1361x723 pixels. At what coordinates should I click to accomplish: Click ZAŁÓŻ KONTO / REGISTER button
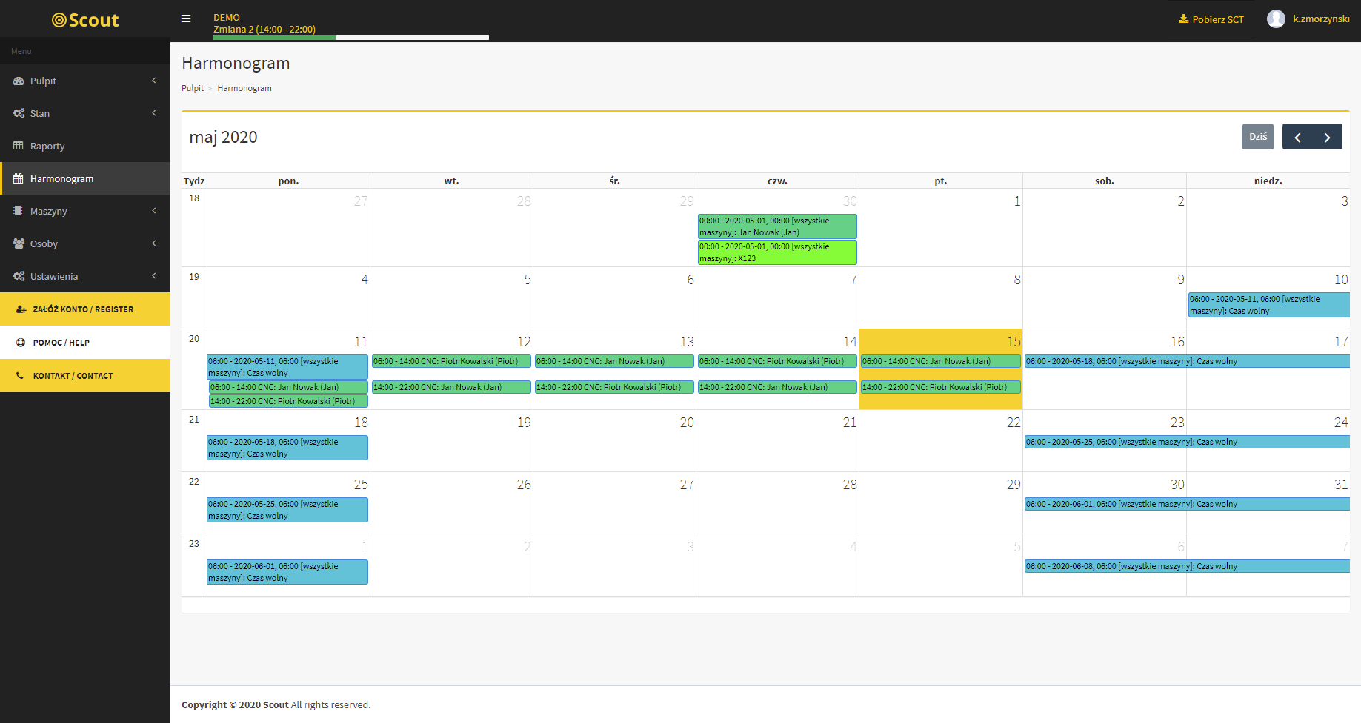point(85,309)
